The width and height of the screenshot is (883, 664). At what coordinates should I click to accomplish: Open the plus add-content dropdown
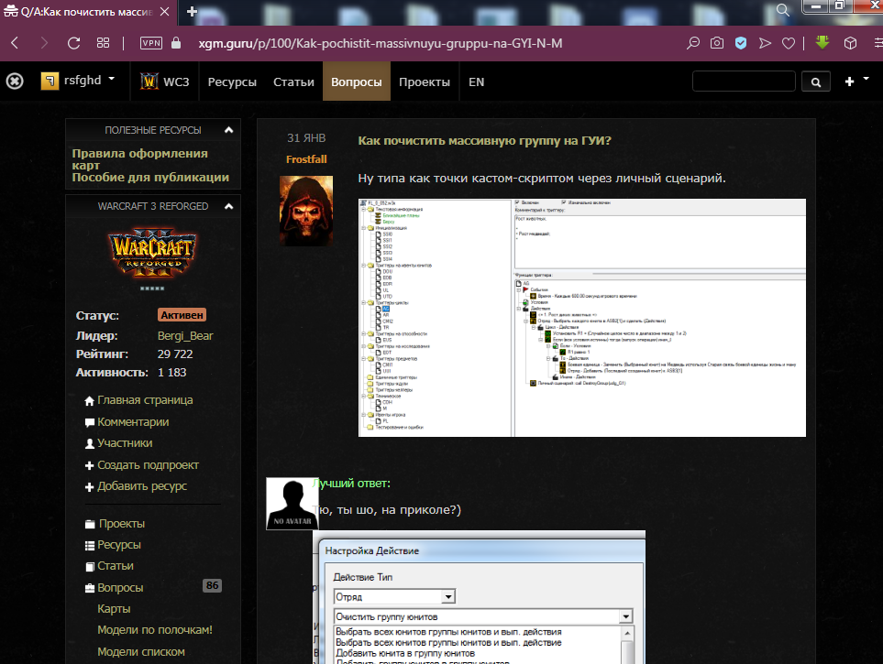(856, 82)
